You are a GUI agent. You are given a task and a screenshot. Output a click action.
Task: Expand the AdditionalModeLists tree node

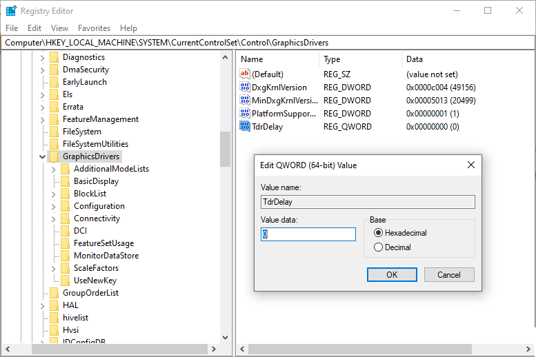pos(53,169)
